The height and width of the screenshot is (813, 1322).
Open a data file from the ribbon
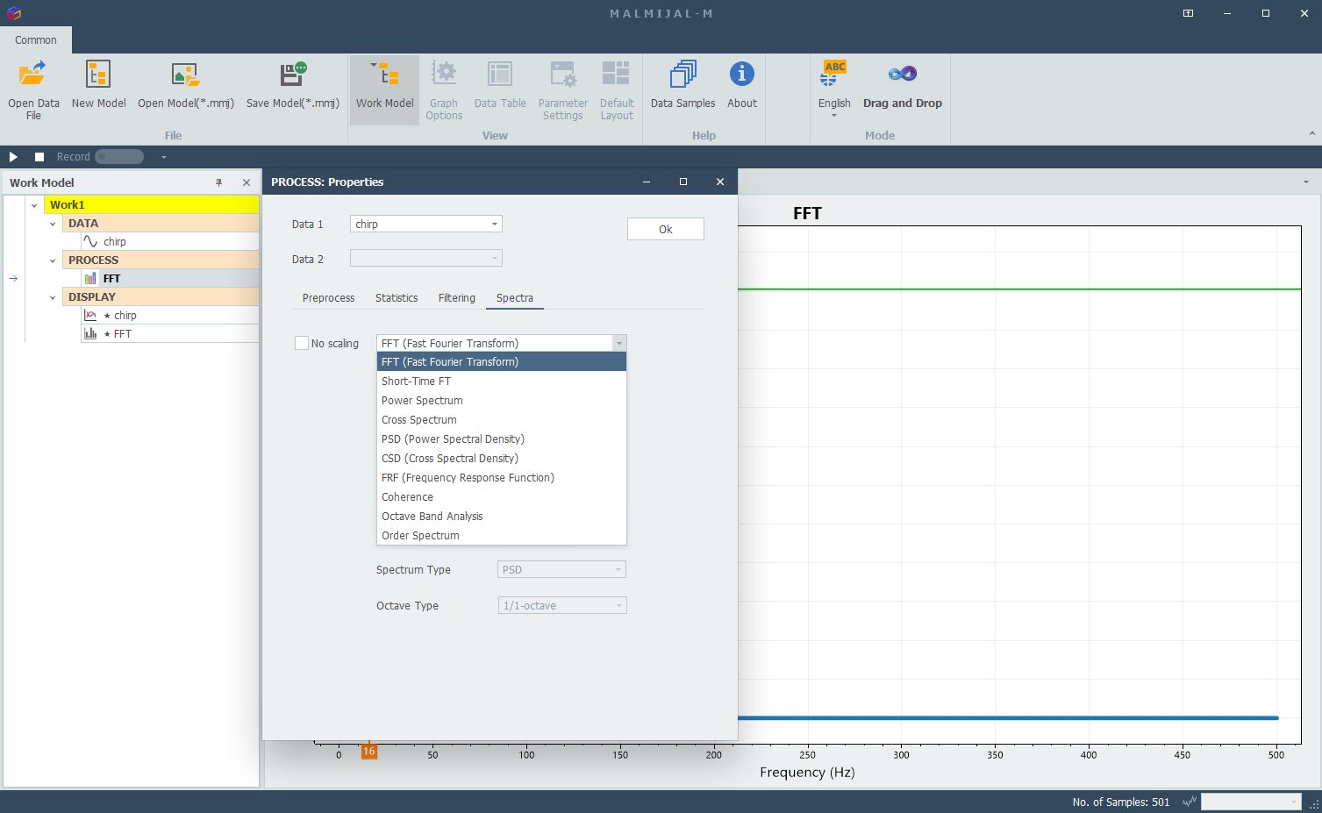click(x=33, y=89)
